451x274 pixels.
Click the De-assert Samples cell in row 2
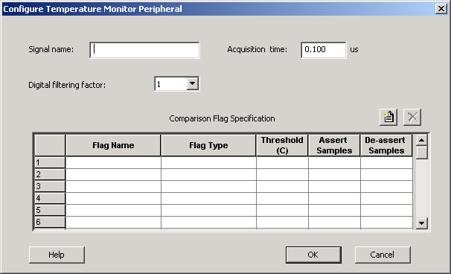[x=386, y=174]
